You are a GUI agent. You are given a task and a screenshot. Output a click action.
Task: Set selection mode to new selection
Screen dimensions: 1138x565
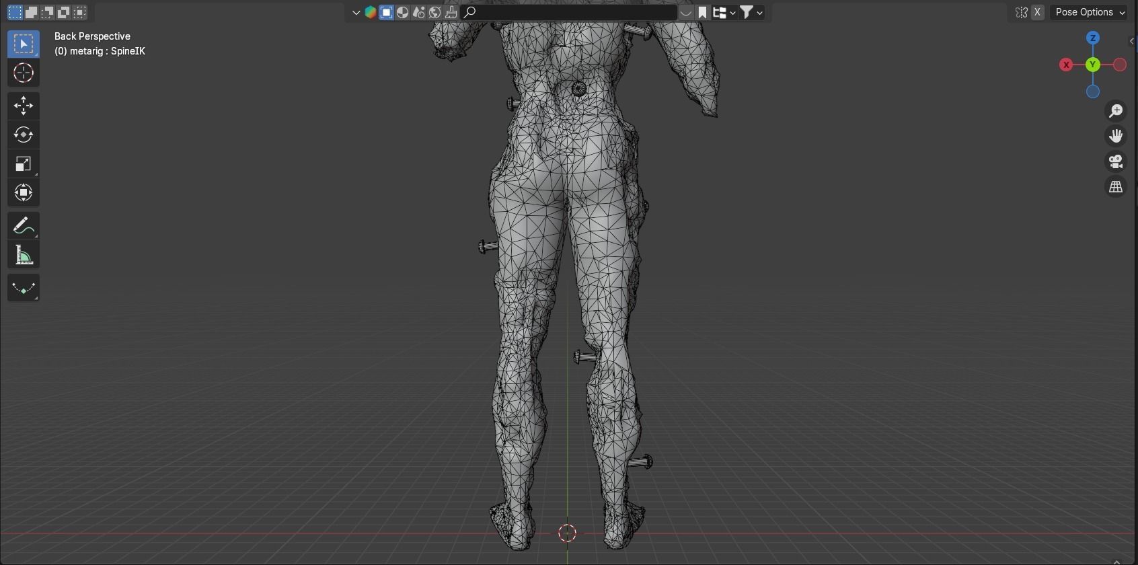pyautogui.click(x=15, y=12)
